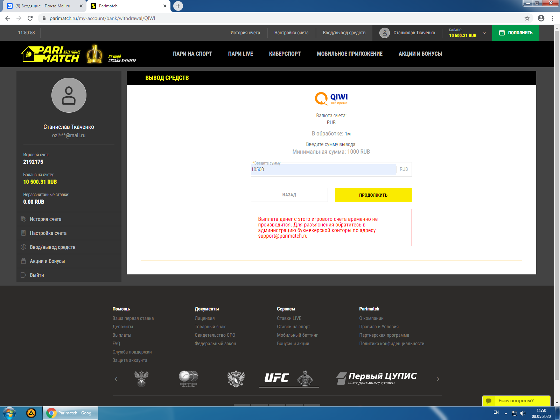
Task: Click the large profile picture placeholder
Action: [69, 95]
